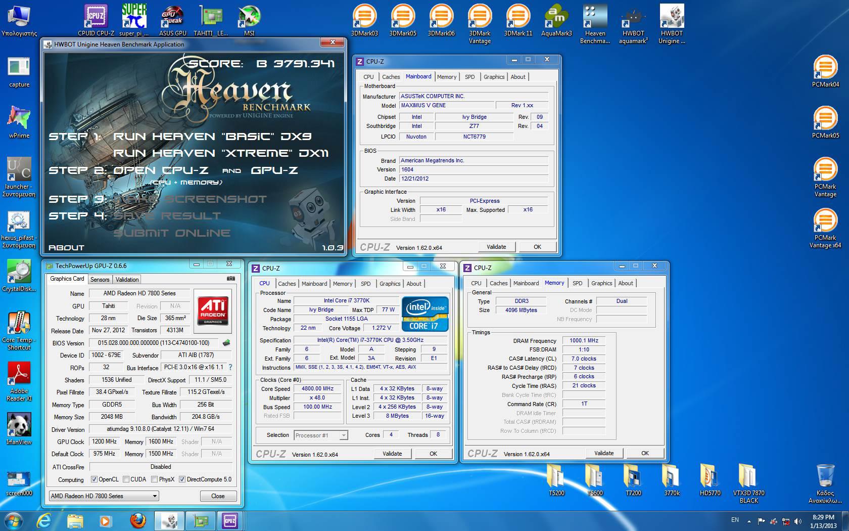The width and height of the screenshot is (849, 531).
Task: Launch the super_pi desktop shortcut
Action: coord(134,20)
